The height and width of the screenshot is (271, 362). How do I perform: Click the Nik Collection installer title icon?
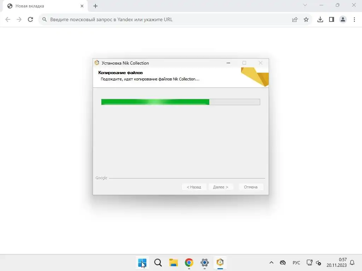tap(97, 63)
